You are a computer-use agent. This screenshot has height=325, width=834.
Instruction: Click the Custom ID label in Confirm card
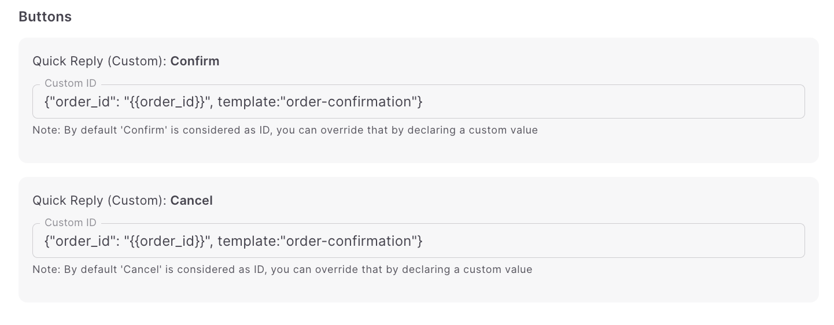tap(70, 83)
